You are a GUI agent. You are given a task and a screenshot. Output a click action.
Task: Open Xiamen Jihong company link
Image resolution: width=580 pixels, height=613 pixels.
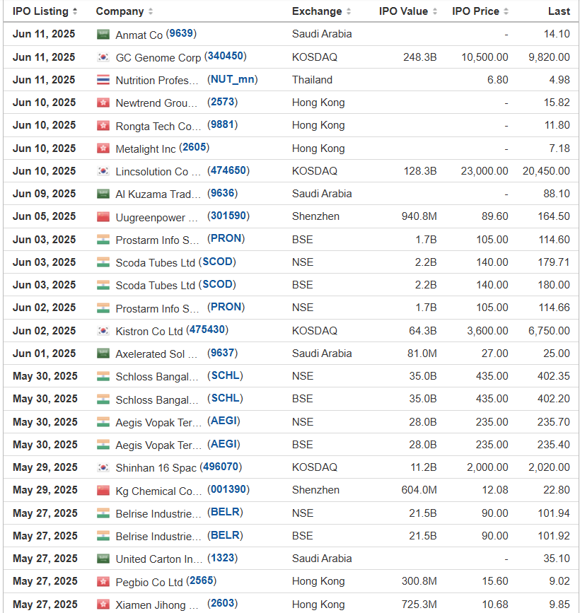(157, 605)
